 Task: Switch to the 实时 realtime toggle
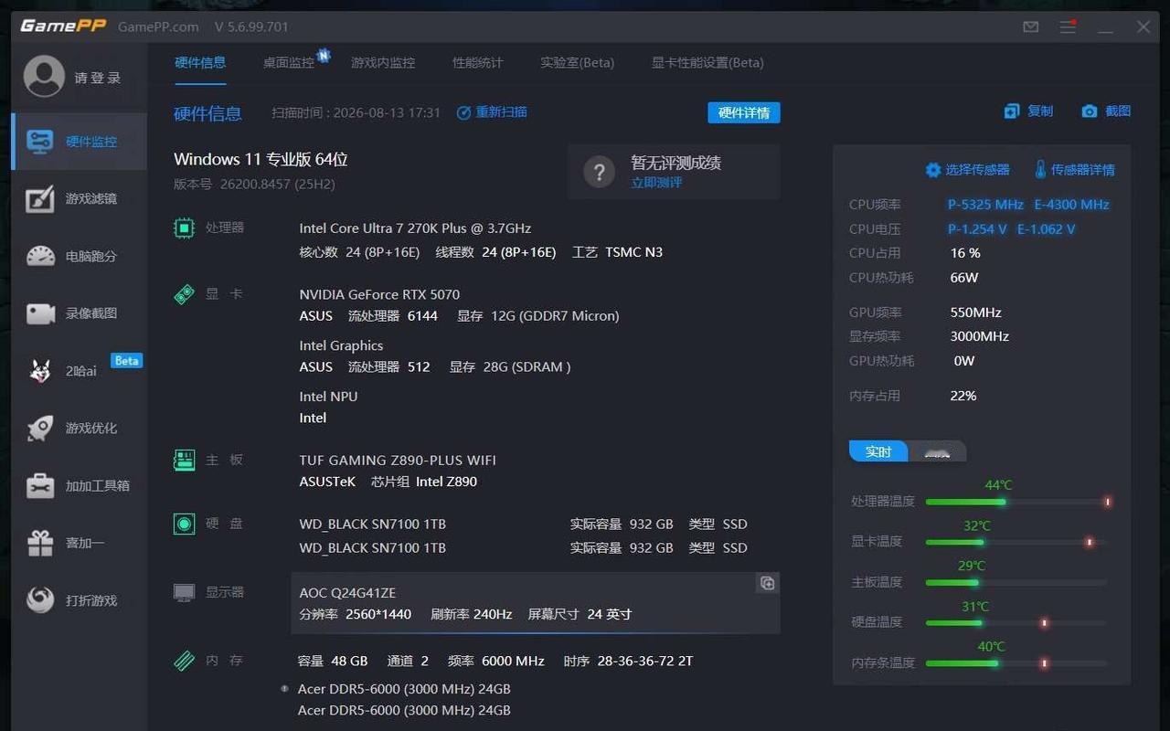point(878,451)
